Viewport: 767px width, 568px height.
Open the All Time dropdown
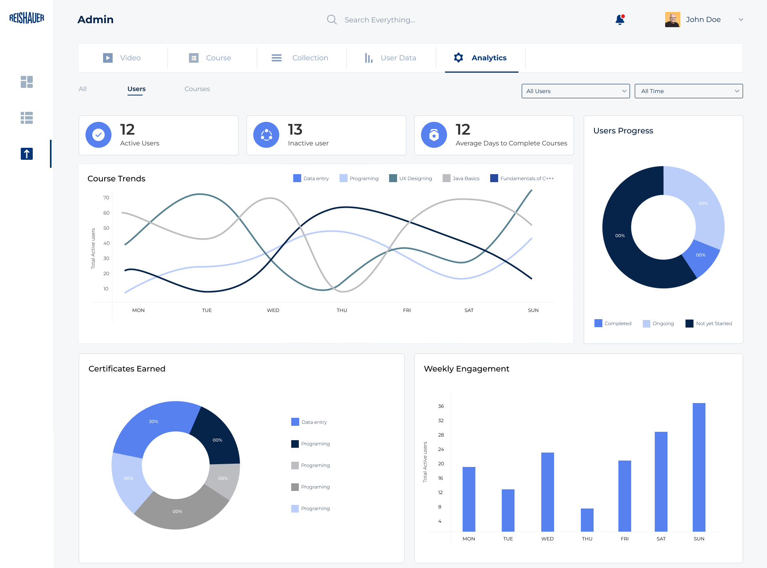(689, 91)
